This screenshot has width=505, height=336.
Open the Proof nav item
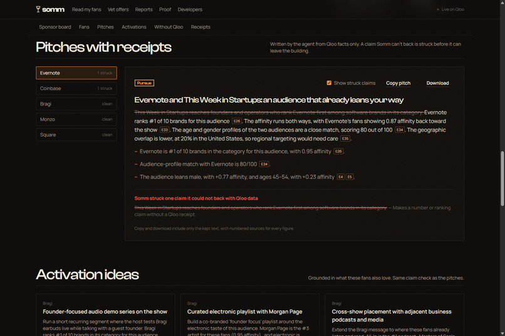(165, 9)
